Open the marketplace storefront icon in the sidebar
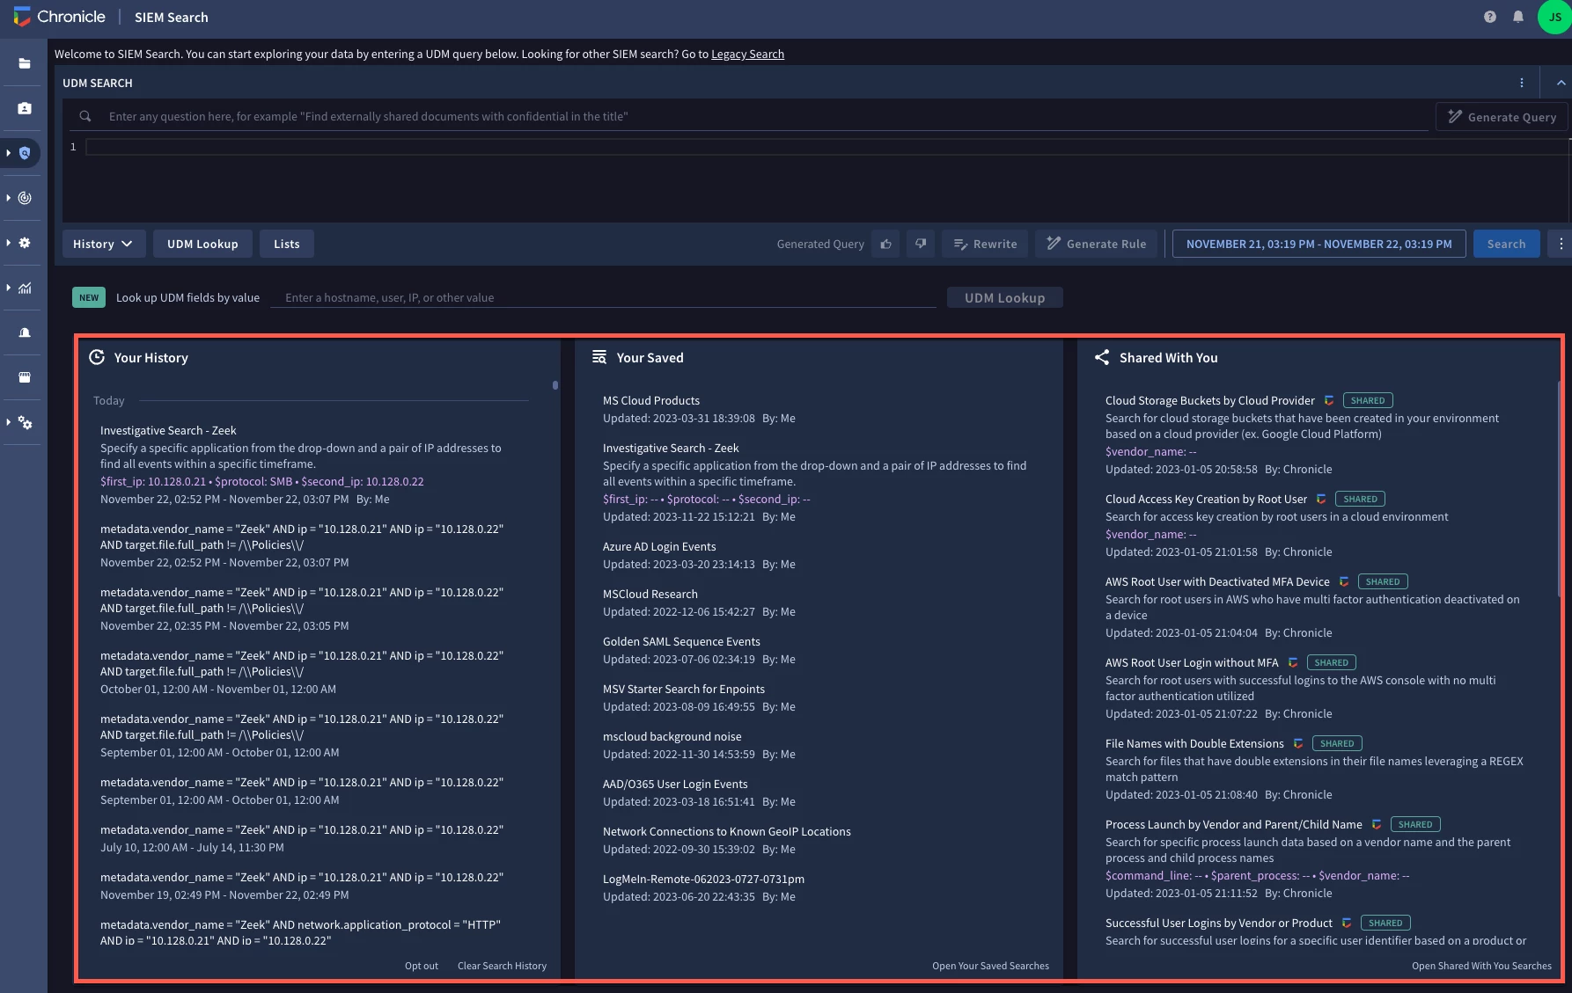 (x=25, y=377)
